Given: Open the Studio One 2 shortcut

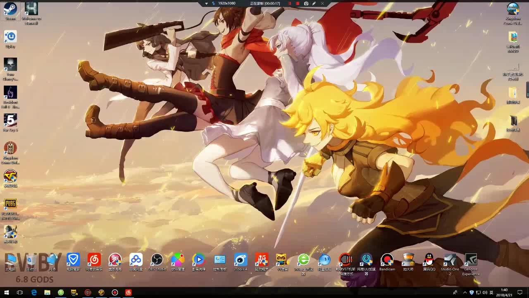Looking at the screenshot, I should pyautogui.click(x=450, y=264).
